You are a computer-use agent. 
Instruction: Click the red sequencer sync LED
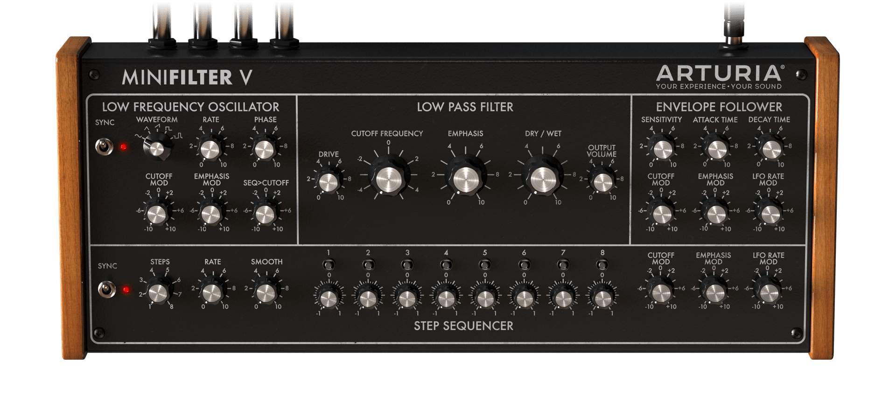tap(126, 290)
